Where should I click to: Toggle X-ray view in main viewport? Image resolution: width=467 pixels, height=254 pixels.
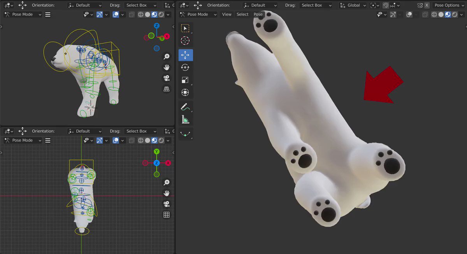click(425, 14)
